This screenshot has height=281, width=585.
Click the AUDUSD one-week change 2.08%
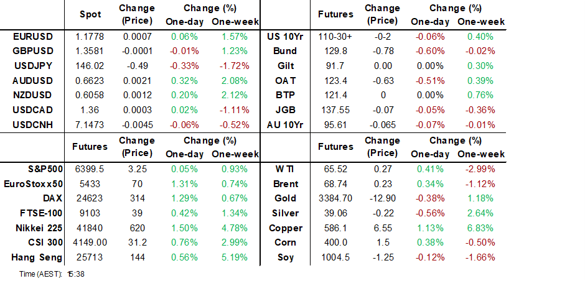click(228, 81)
